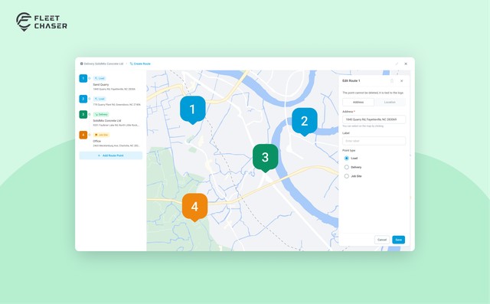The width and height of the screenshot is (490, 304).
Task: Click the blue number 2 badge in route list
Action: pyautogui.click(x=83, y=99)
